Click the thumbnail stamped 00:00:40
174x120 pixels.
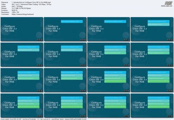pos(65,80)
